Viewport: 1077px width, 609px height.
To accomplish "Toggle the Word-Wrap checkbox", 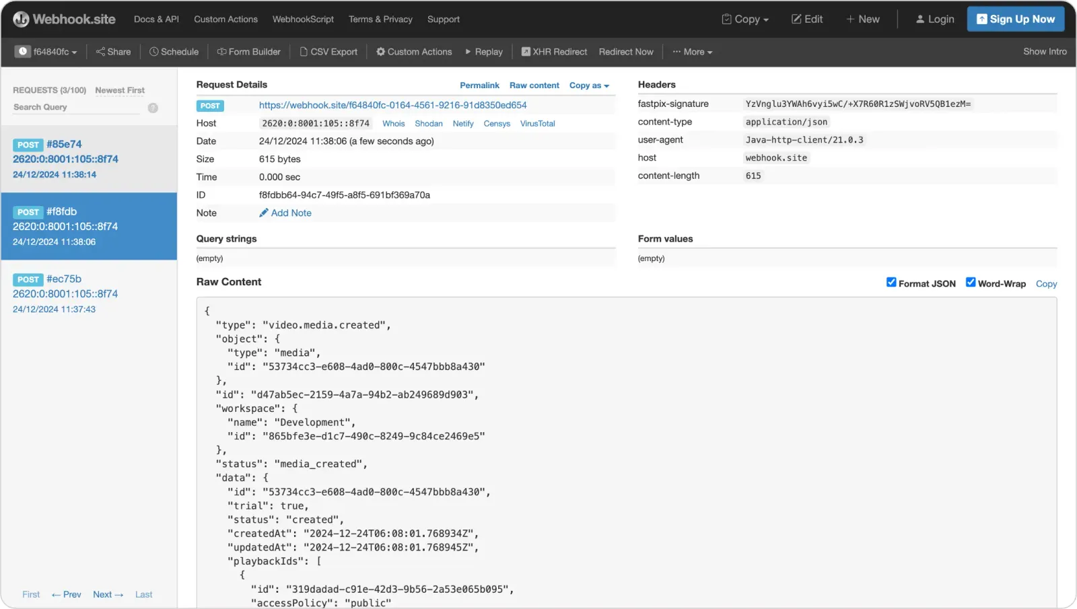I will 971,283.
